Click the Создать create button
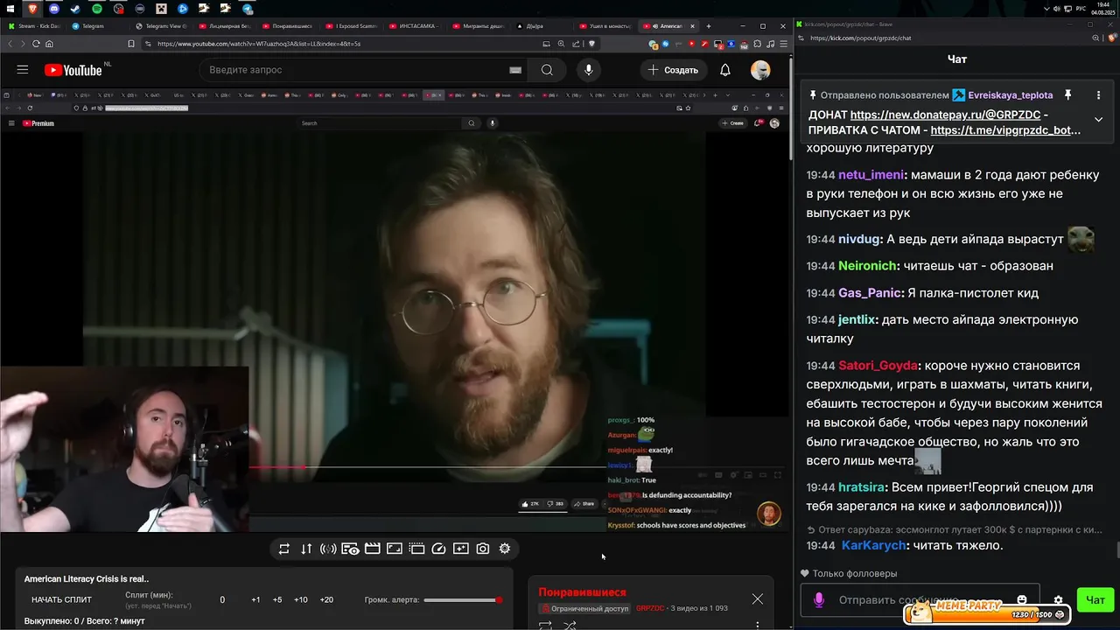 [674, 70]
